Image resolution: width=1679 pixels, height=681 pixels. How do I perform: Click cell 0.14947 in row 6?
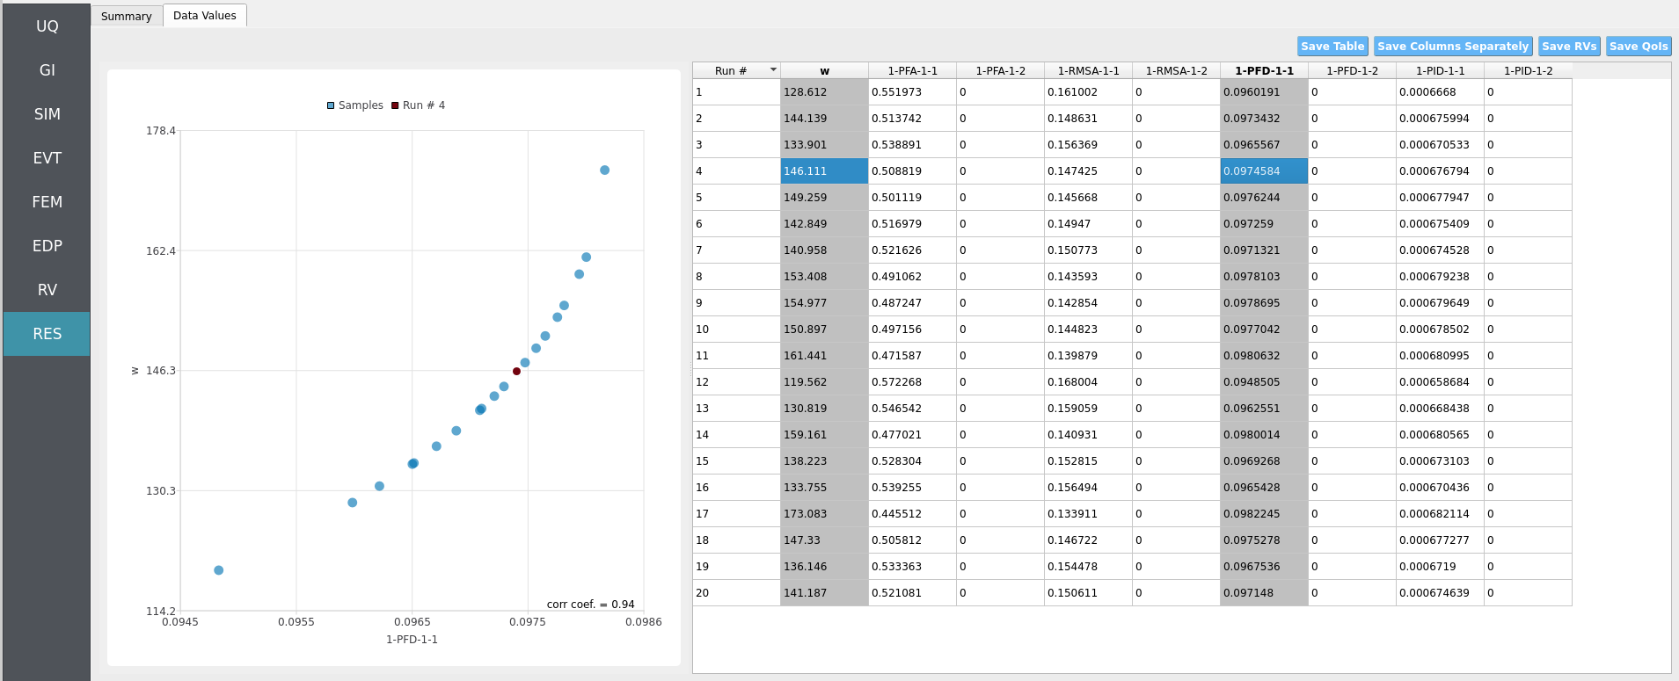(1088, 224)
